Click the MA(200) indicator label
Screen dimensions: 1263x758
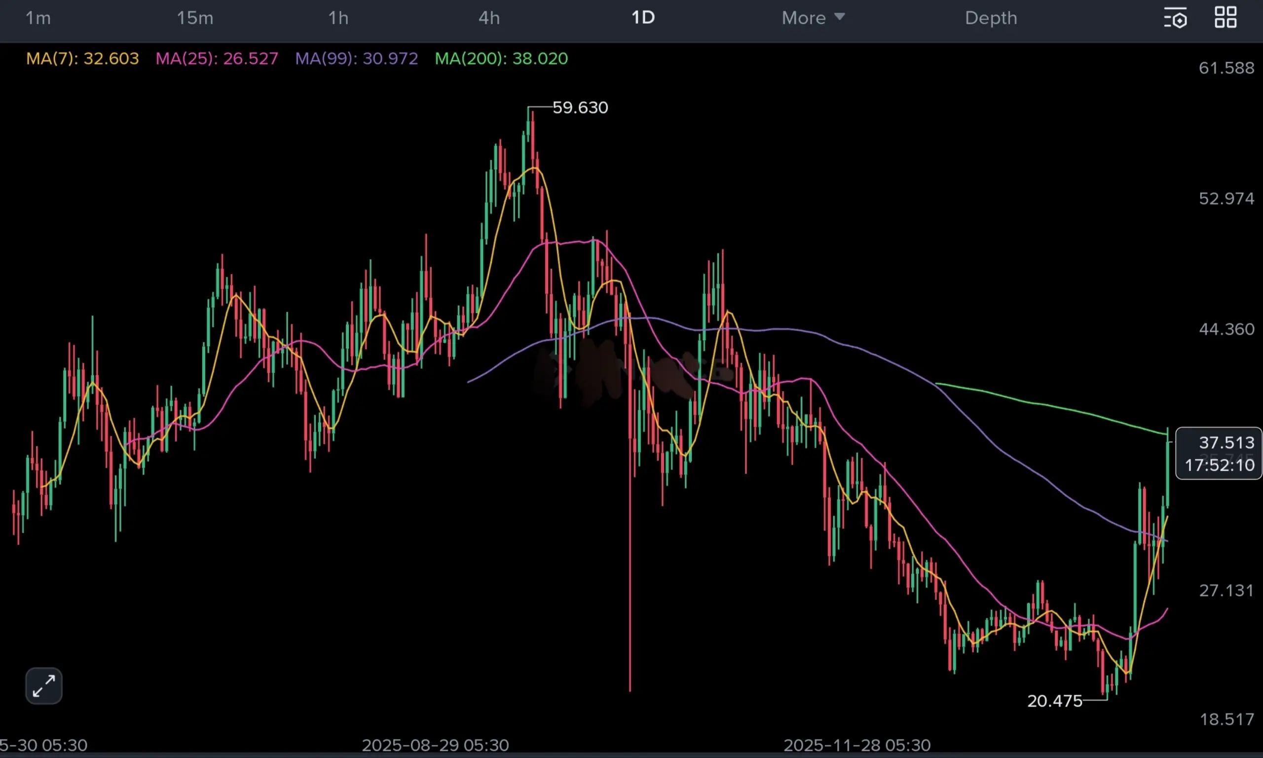[501, 59]
